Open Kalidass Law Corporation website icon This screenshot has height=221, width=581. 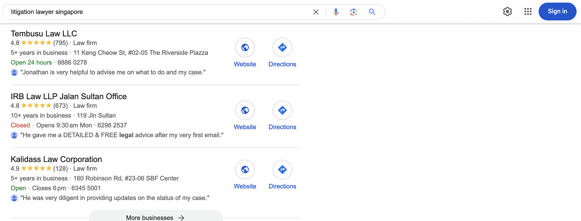[x=245, y=170]
